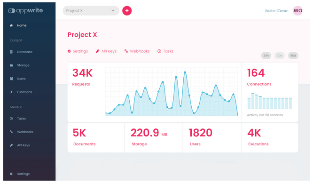Click the Webhooks link icon in sidebar
Viewport: 313px width, 183px height.
point(11,132)
